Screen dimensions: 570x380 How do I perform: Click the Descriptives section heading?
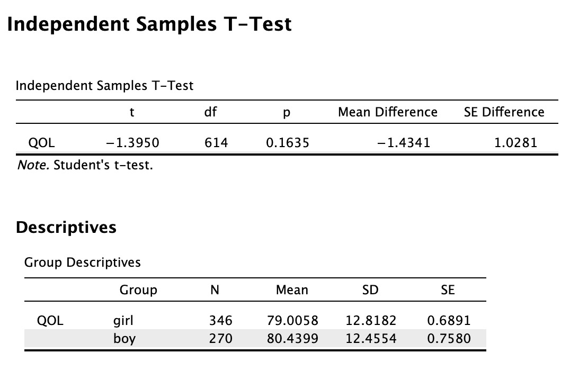(66, 228)
